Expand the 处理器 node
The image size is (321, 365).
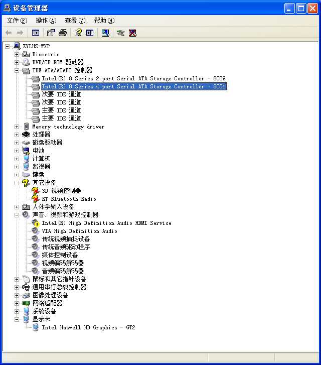click(17, 135)
